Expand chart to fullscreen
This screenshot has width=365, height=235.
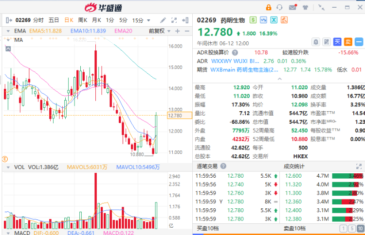point(174,20)
